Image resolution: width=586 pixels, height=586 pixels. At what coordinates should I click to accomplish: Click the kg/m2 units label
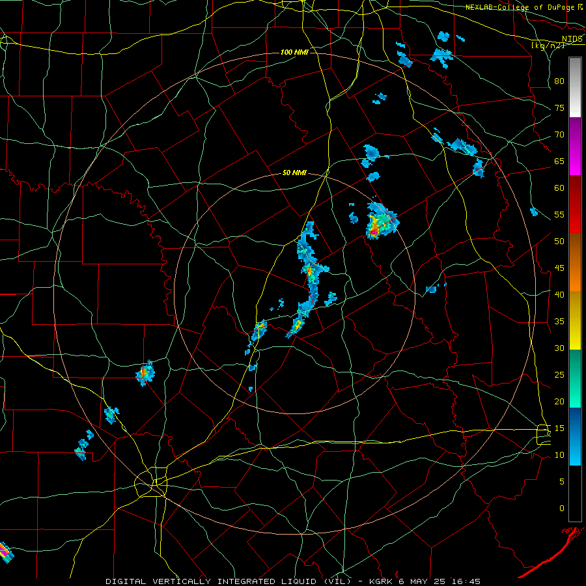click(548, 46)
